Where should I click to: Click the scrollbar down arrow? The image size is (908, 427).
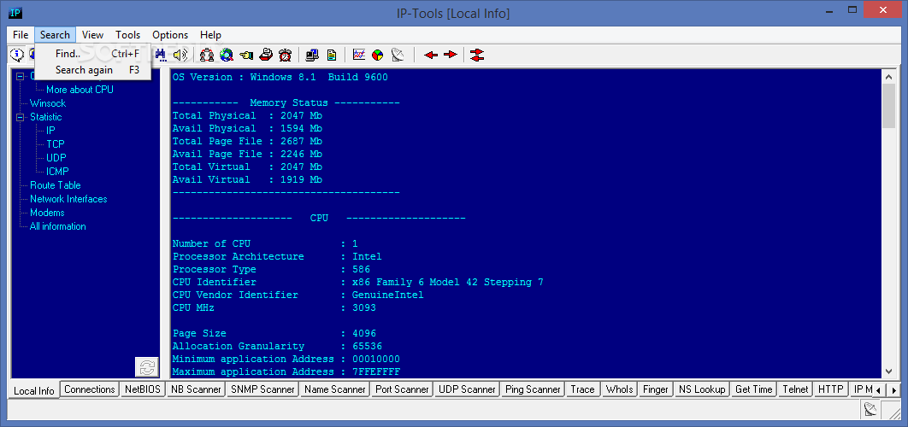[x=888, y=371]
